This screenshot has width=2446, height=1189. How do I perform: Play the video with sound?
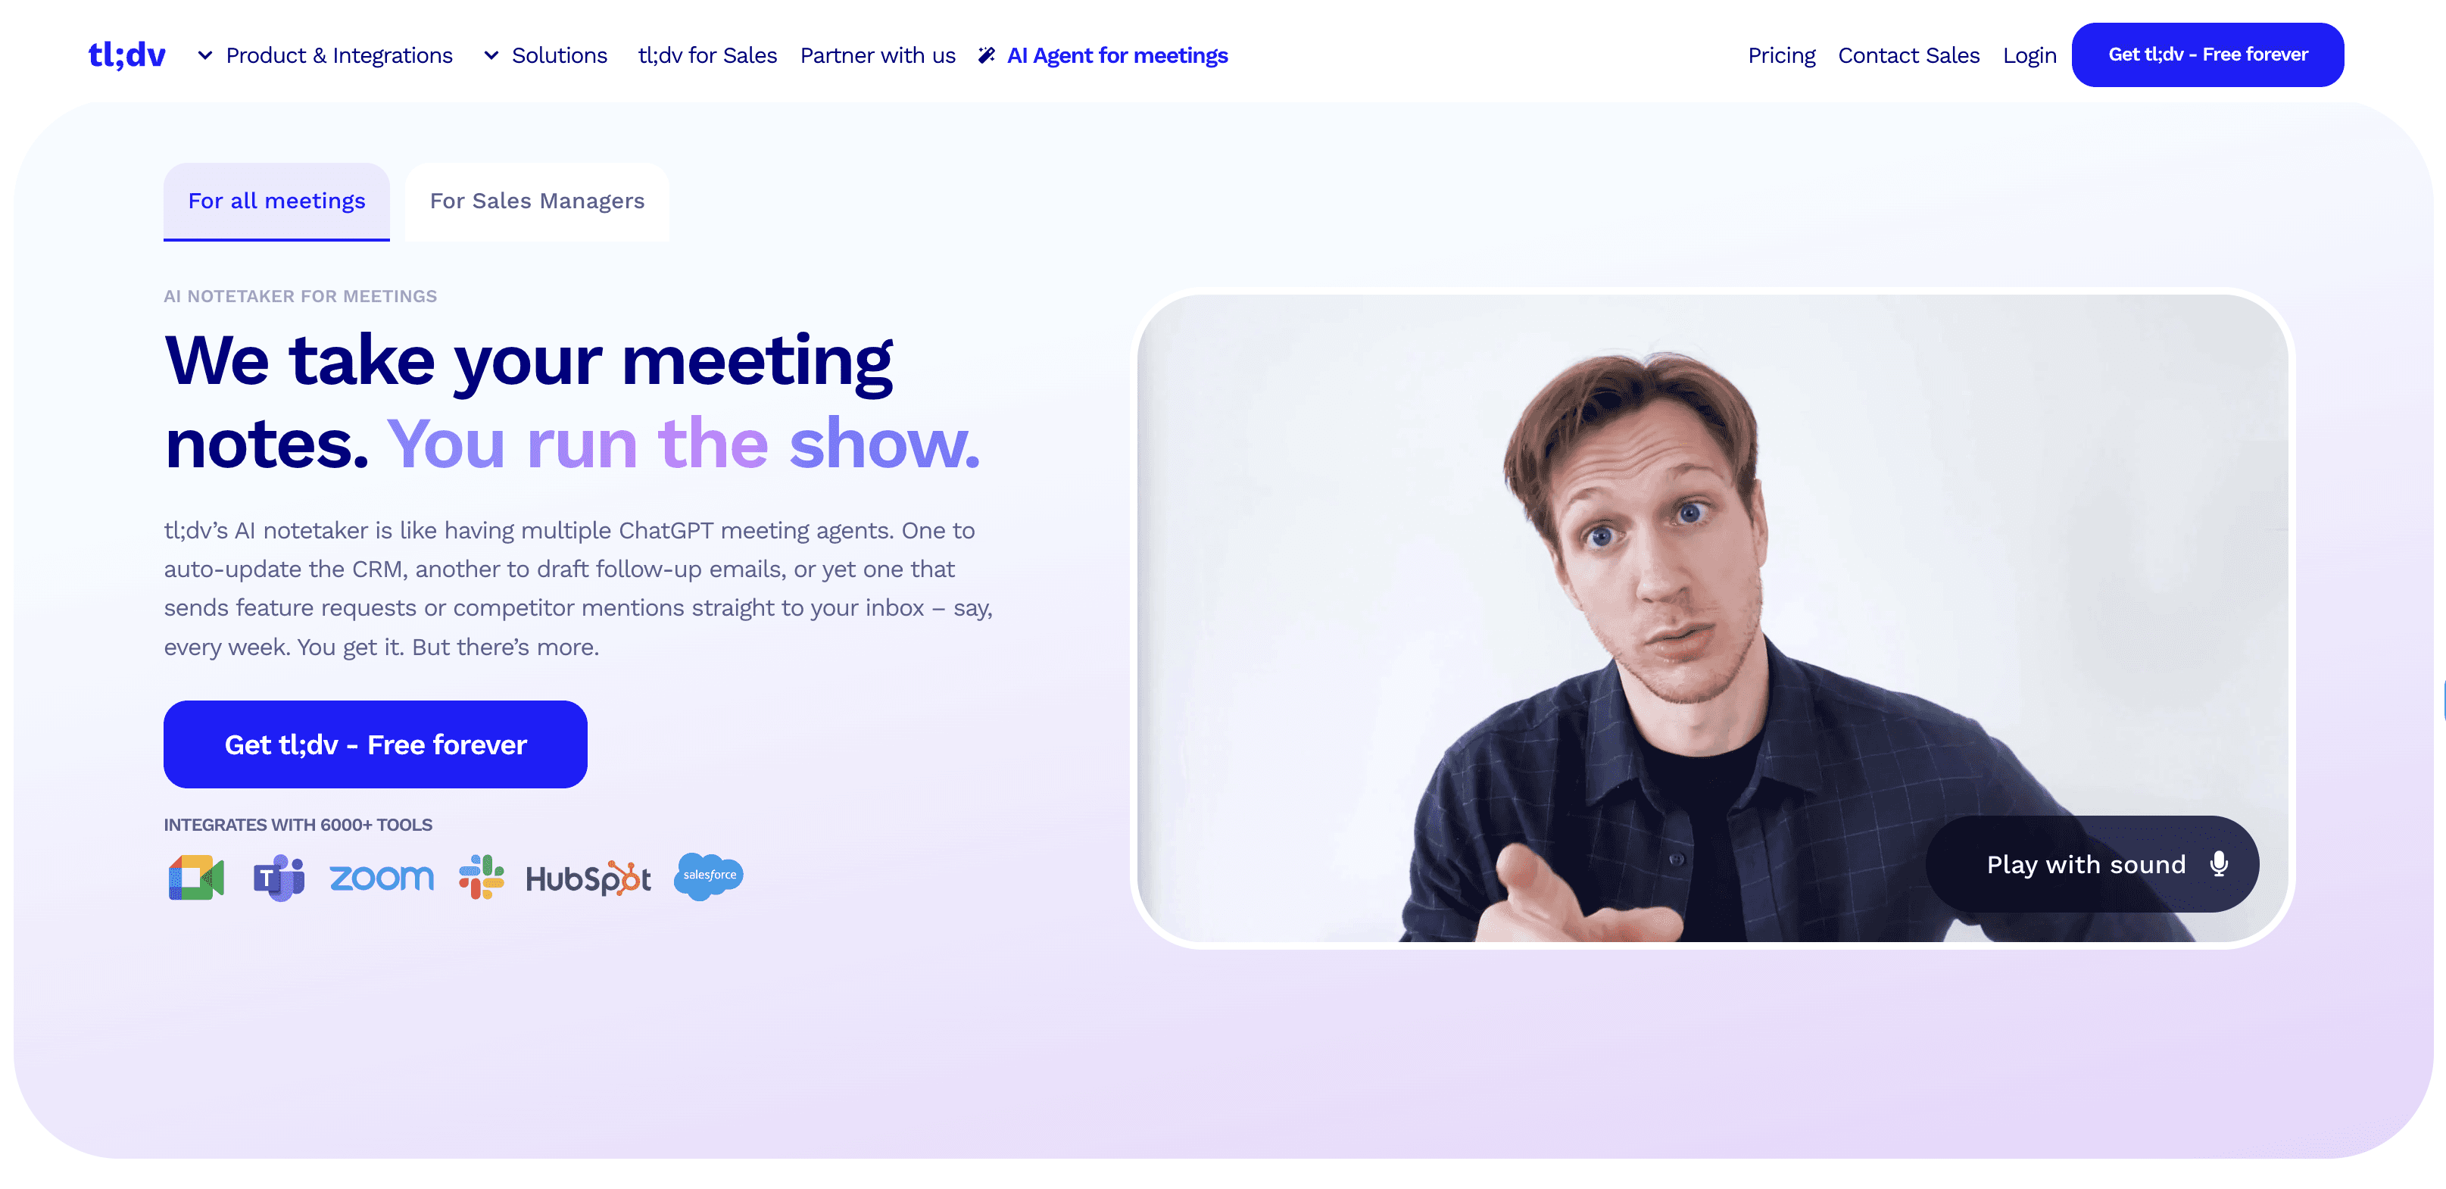2092,864
